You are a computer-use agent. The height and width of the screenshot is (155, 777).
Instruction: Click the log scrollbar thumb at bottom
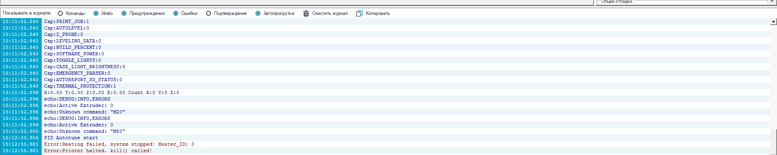(x=773, y=142)
